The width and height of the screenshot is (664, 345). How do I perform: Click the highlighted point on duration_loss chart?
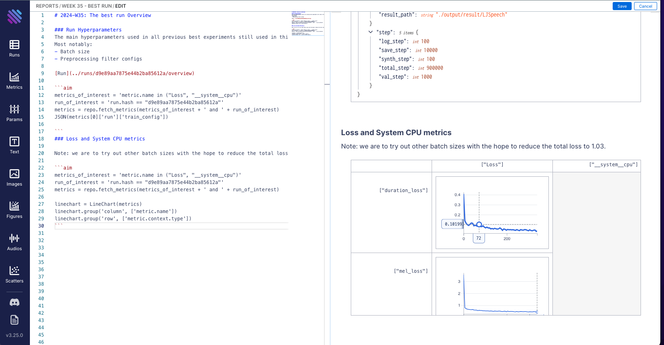(479, 224)
